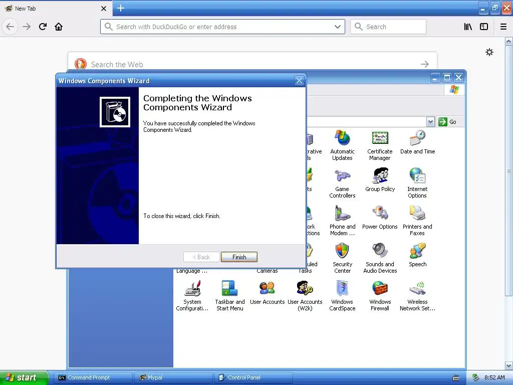Click the browser page scrollbar down arrow
The height and width of the screenshot is (385, 513).
click(509, 365)
